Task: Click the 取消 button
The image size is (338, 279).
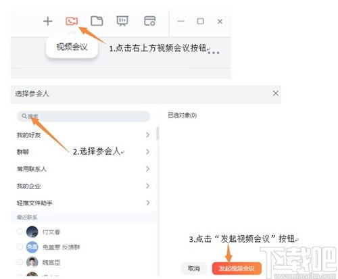Action: click(x=193, y=268)
